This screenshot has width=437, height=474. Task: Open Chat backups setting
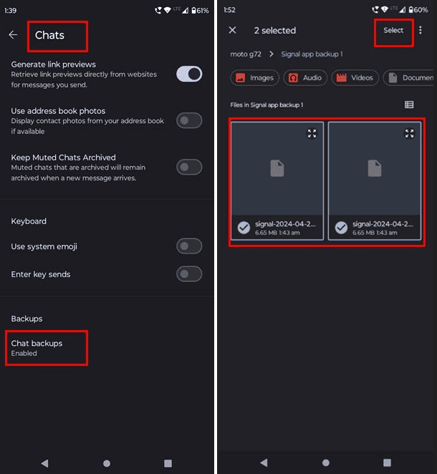47,348
